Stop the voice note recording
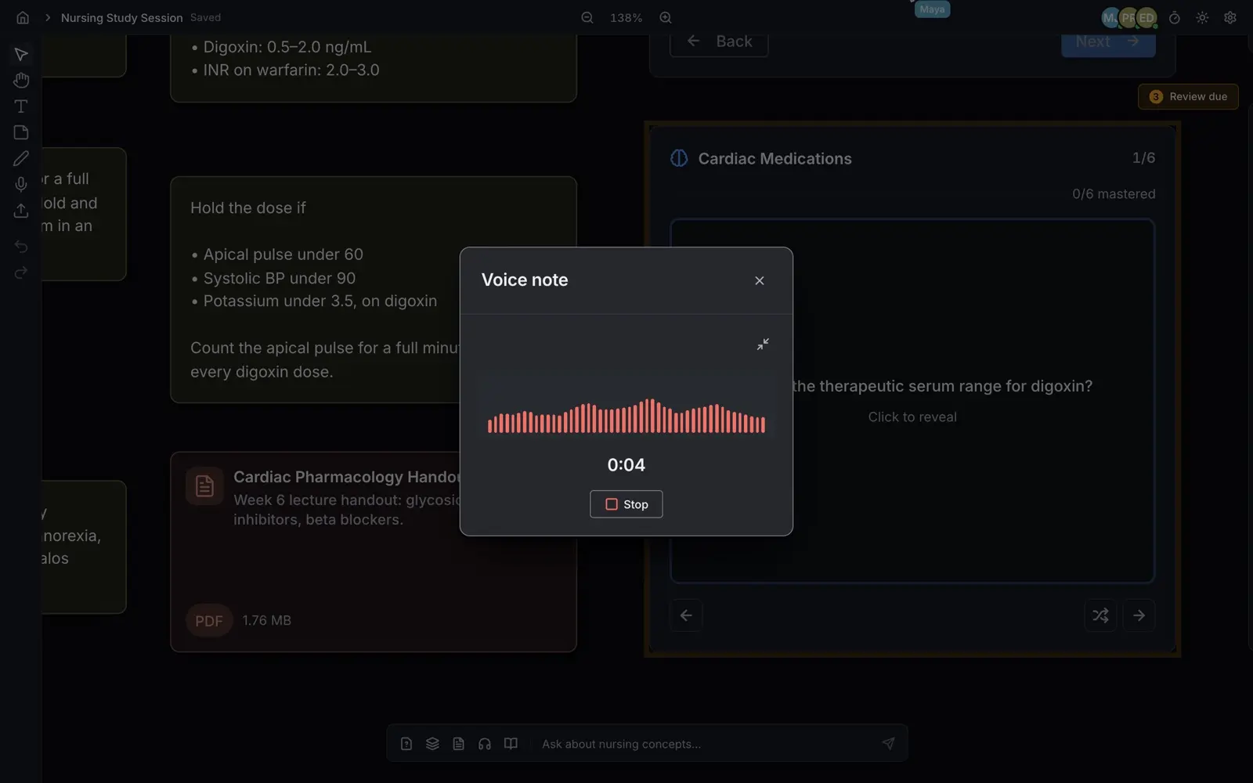1253x783 pixels. click(626, 504)
